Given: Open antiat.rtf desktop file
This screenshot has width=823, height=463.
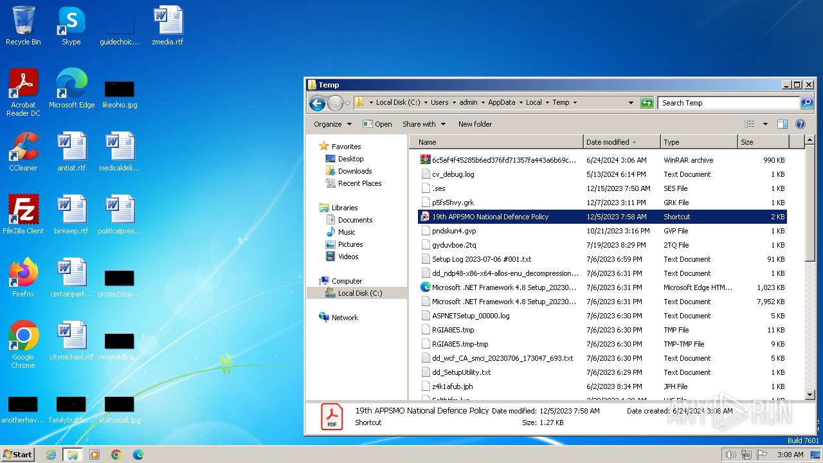Looking at the screenshot, I should pos(71,152).
